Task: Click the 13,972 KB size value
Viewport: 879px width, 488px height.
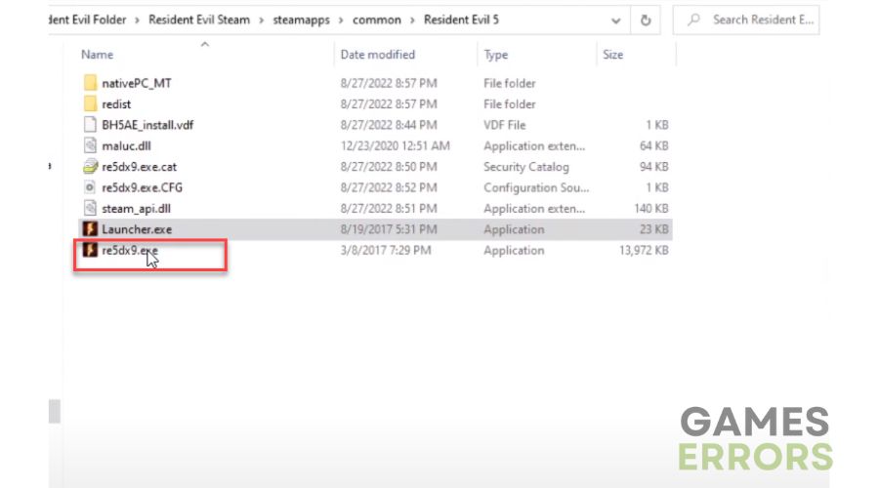Action: point(644,250)
